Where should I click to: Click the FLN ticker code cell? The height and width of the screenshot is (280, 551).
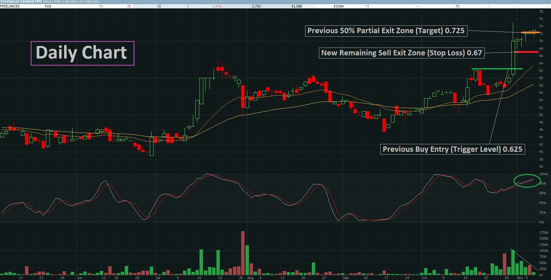click(x=48, y=6)
